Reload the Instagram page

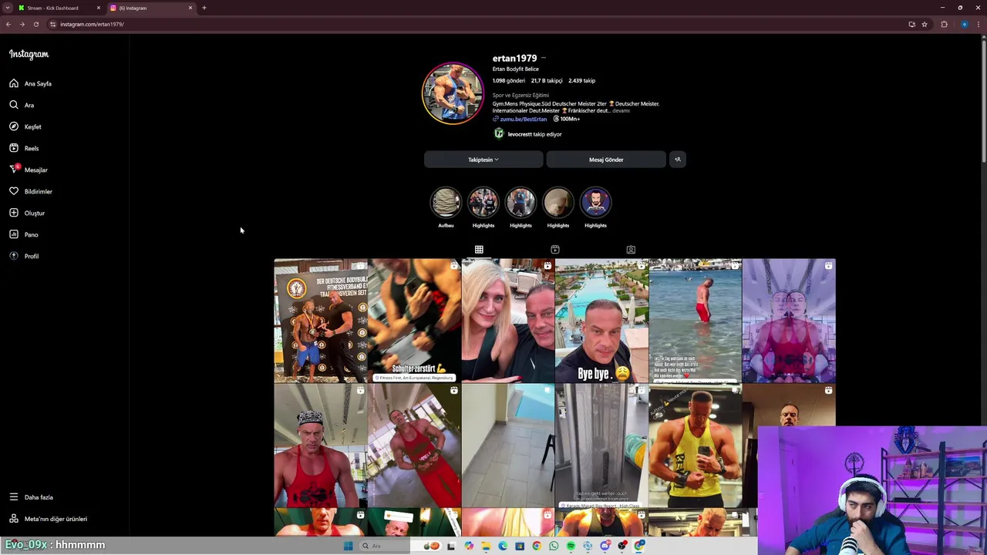pos(36,24)
